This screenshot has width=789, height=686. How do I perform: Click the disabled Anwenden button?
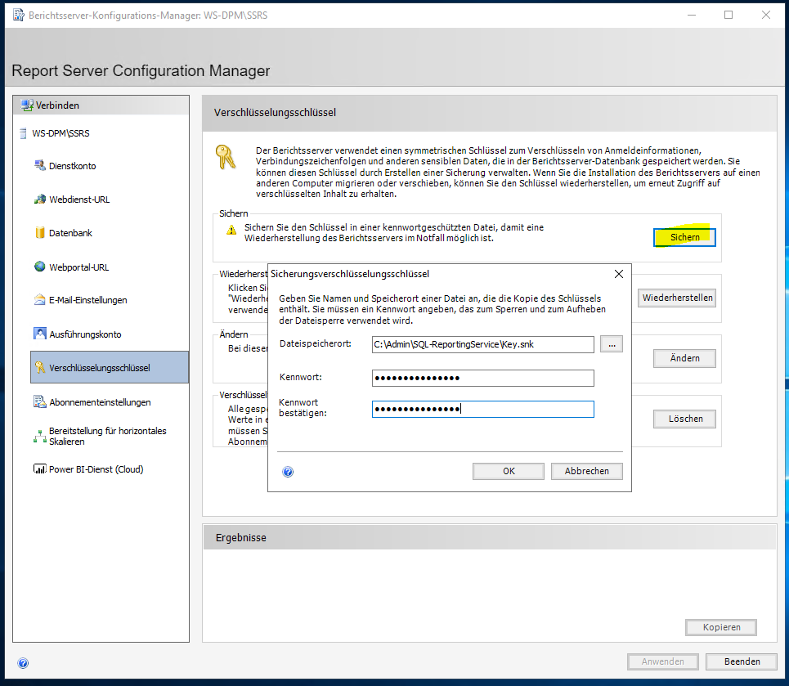point(663,661)
